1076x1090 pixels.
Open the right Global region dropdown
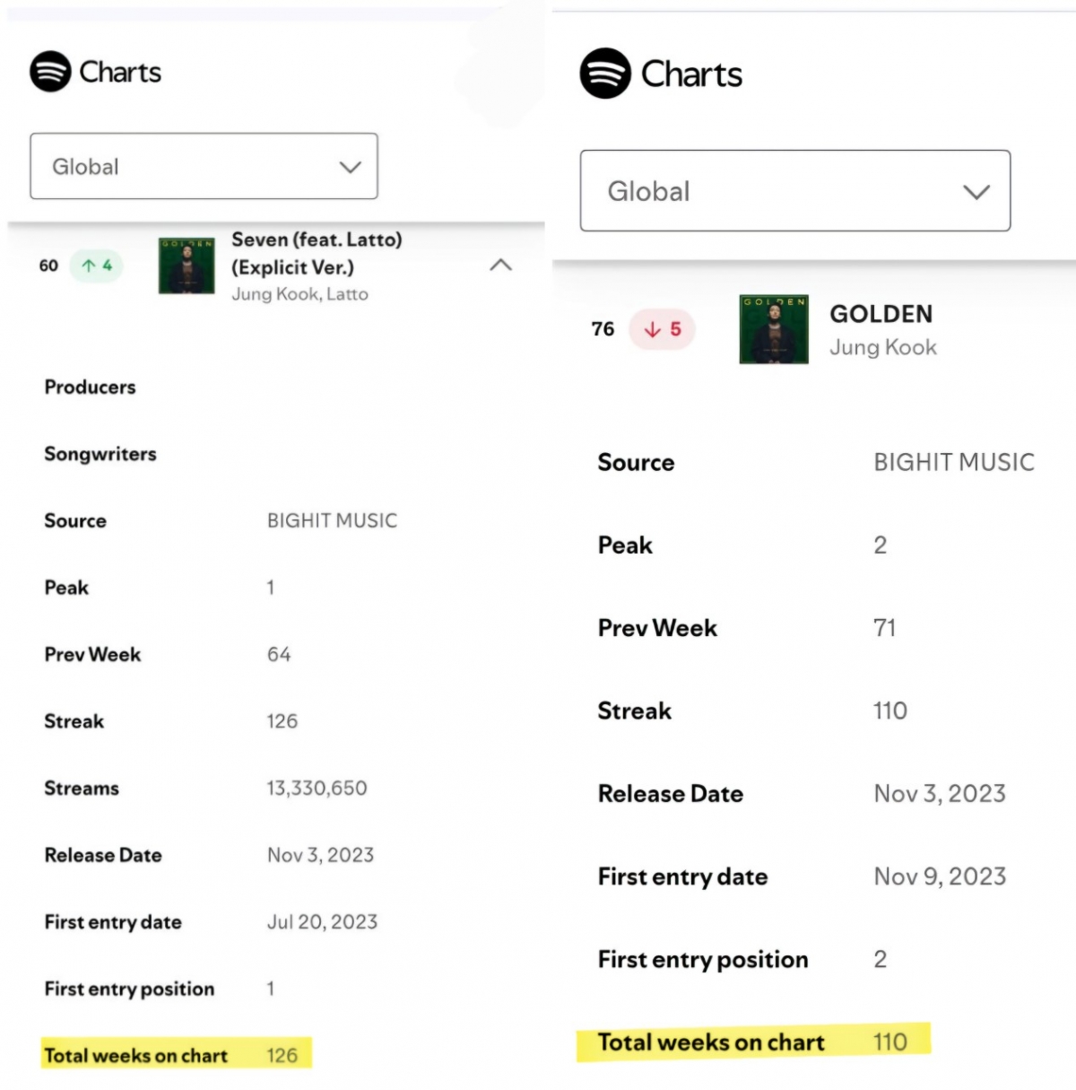coord(794,191)
